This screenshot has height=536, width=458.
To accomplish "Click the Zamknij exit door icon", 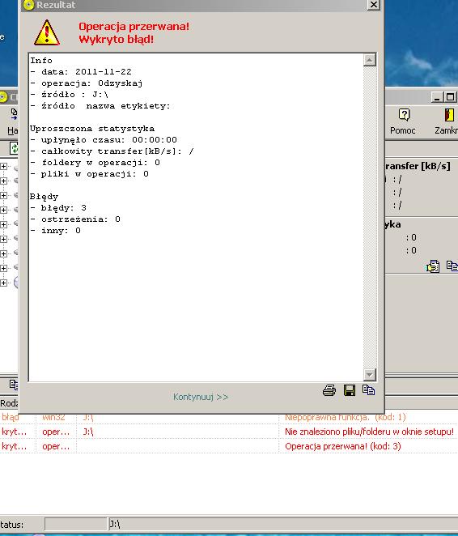I will 449,115.
